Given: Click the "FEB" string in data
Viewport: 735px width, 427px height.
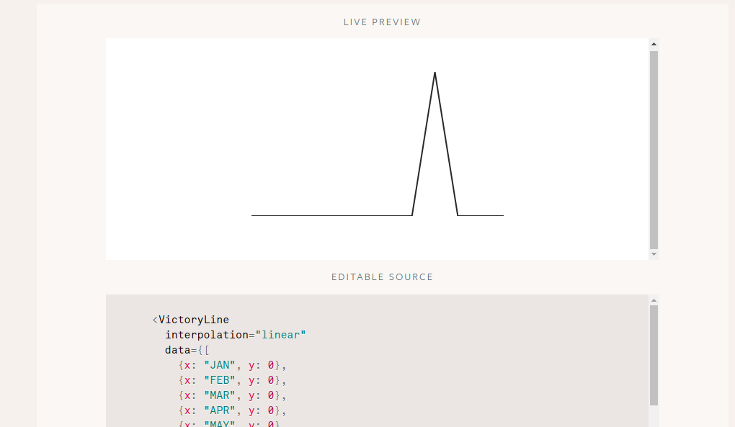Looking at the screenshot, I should [219, 380].
